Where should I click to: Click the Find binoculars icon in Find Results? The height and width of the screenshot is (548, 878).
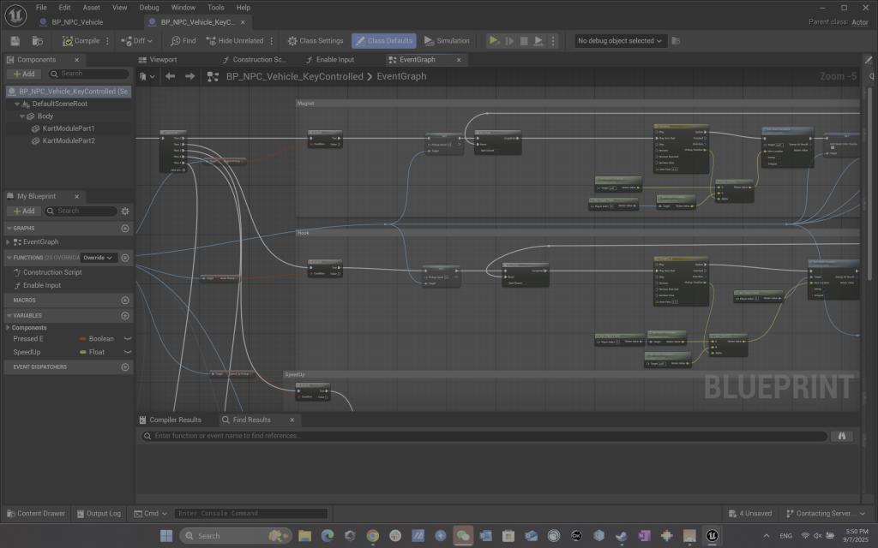pyautogui.click(x=842, y=436)
